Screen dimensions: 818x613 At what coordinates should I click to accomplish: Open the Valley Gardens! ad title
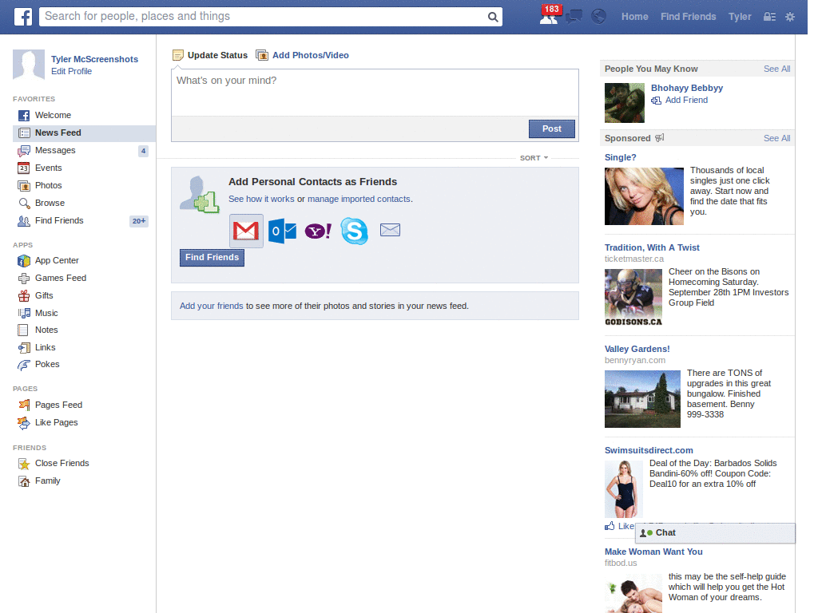pos(637,350)
